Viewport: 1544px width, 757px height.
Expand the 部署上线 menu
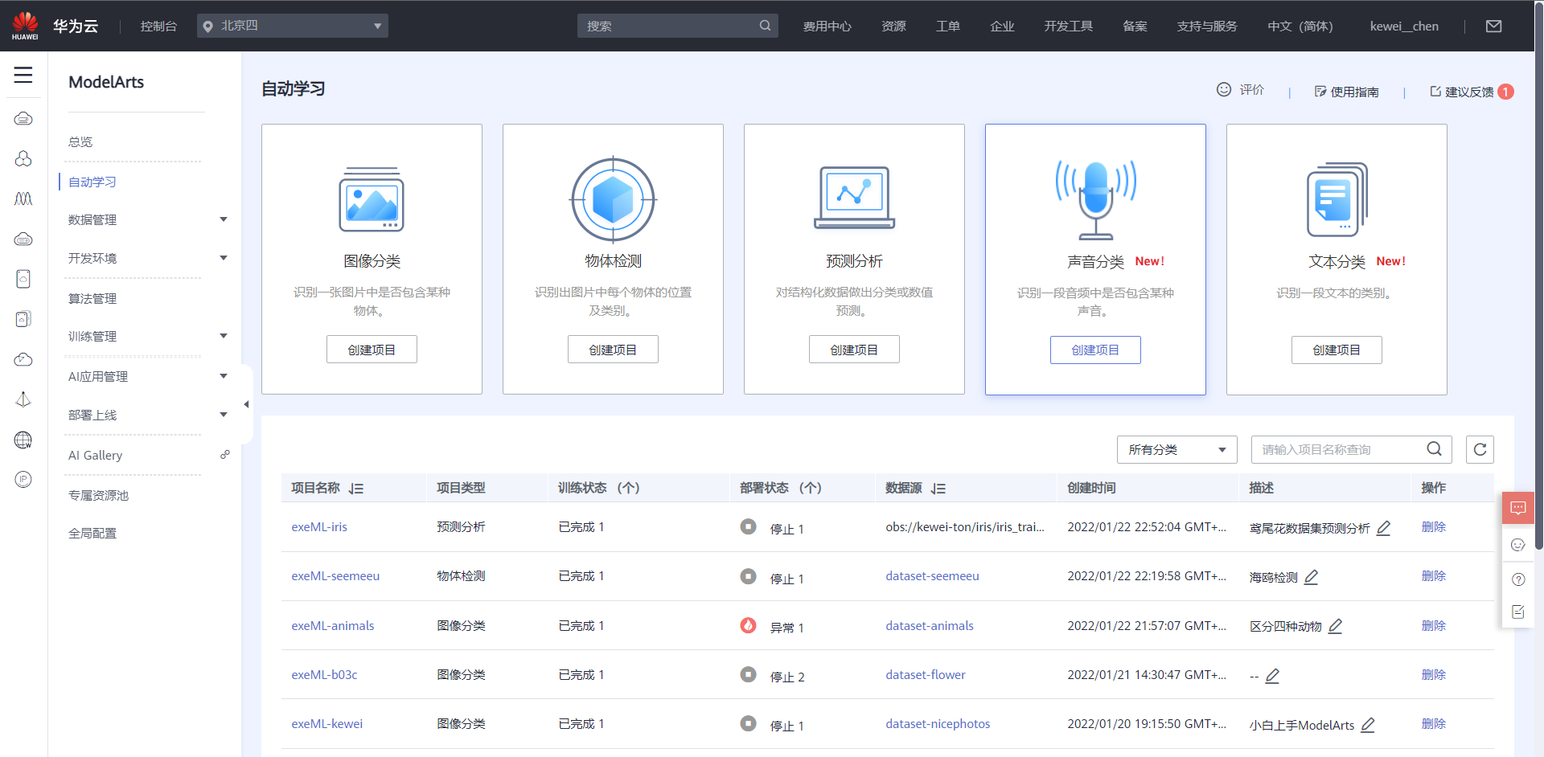tap(224, 415)
